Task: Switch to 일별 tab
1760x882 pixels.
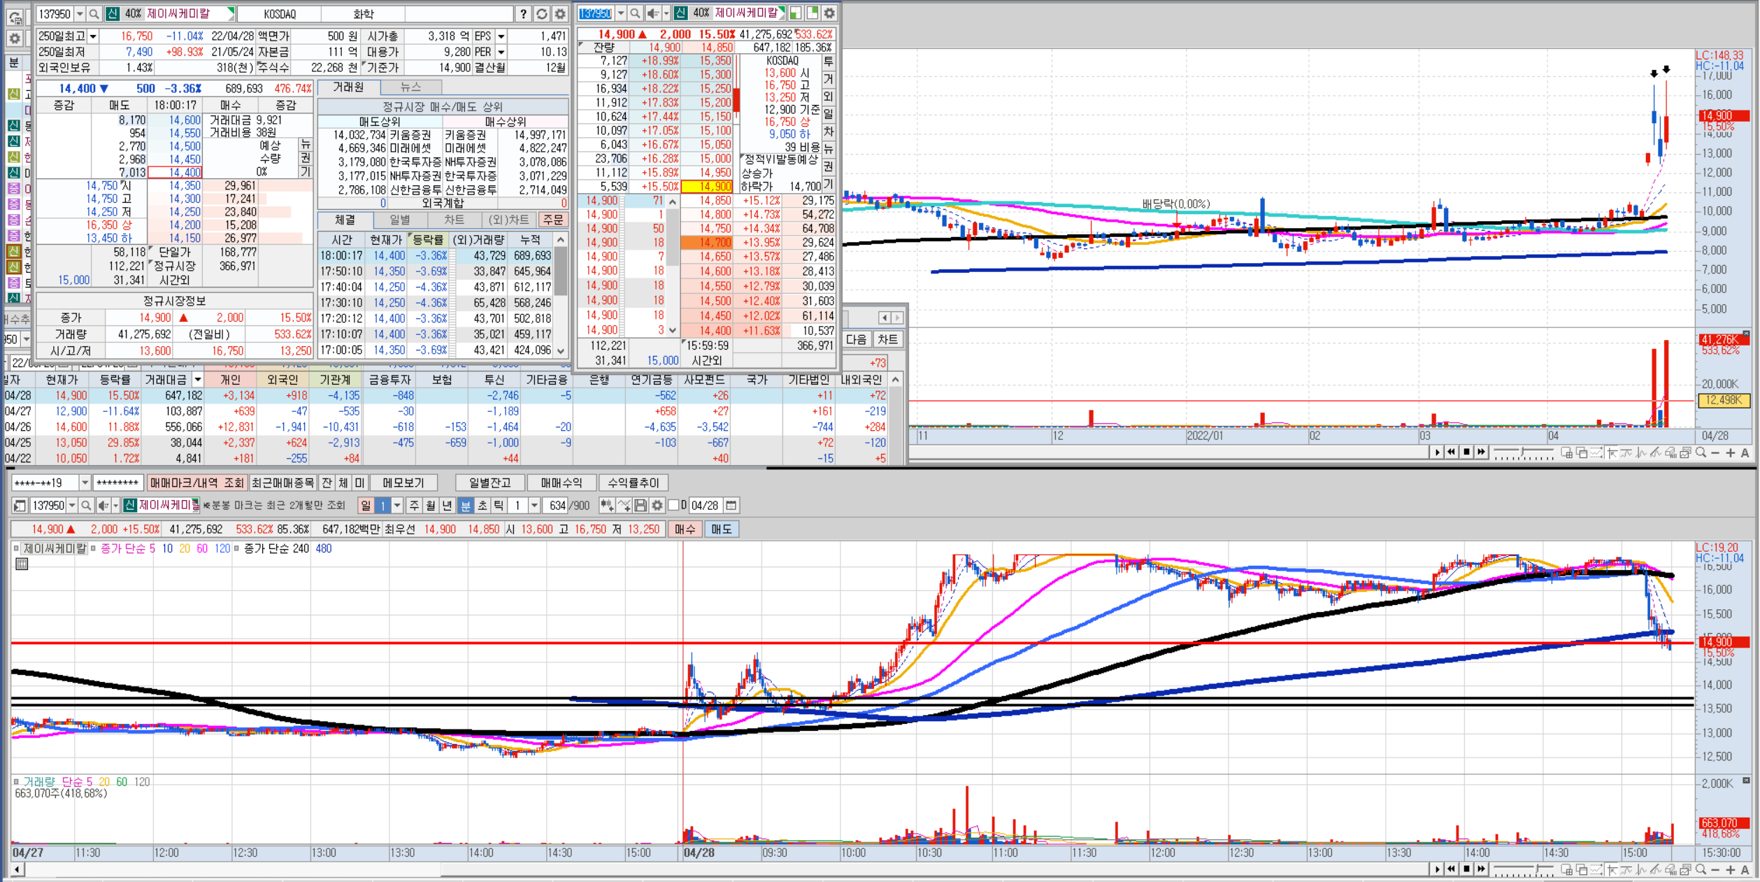Action: tap(400, 220)
